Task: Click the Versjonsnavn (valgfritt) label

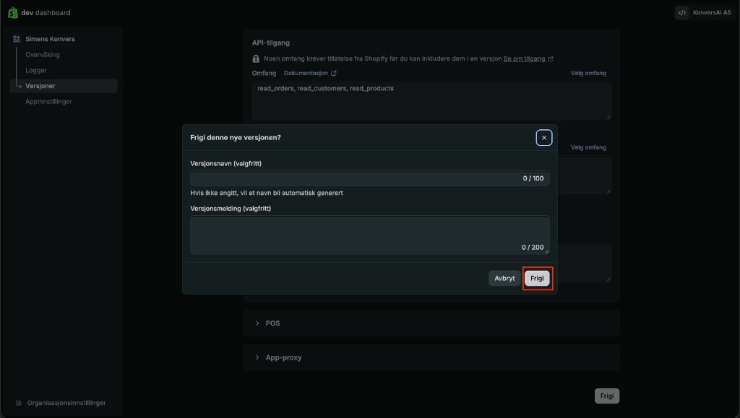Action: [225, 164]
